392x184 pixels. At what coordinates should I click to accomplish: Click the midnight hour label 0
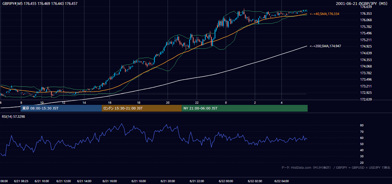pyautogui.click(x=226, y=102)
